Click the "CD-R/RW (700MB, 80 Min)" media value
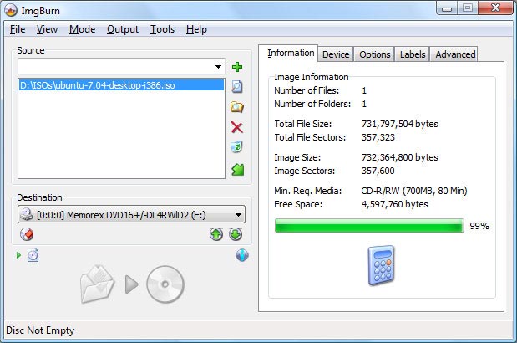Image resolution: width=517 pixels, height=343 pixels. click(414, 191)
